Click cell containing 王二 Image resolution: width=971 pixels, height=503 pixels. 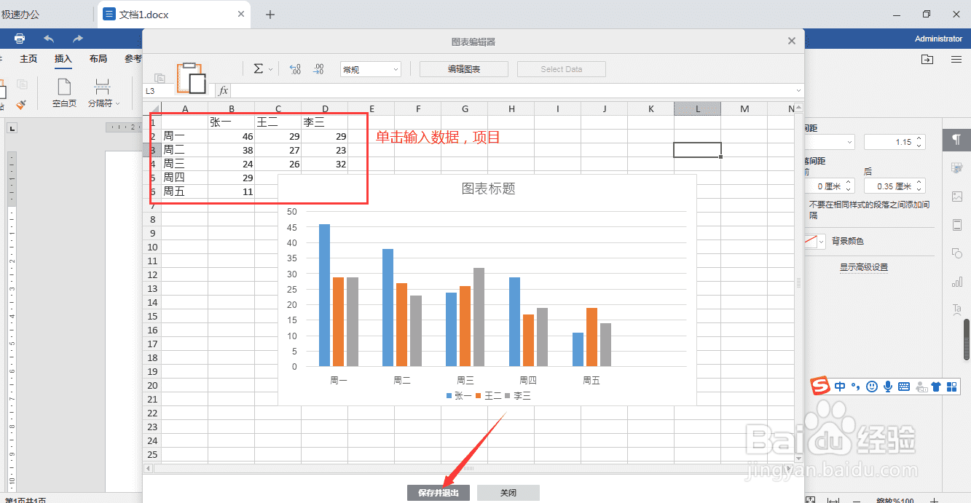tap(278, 122)
